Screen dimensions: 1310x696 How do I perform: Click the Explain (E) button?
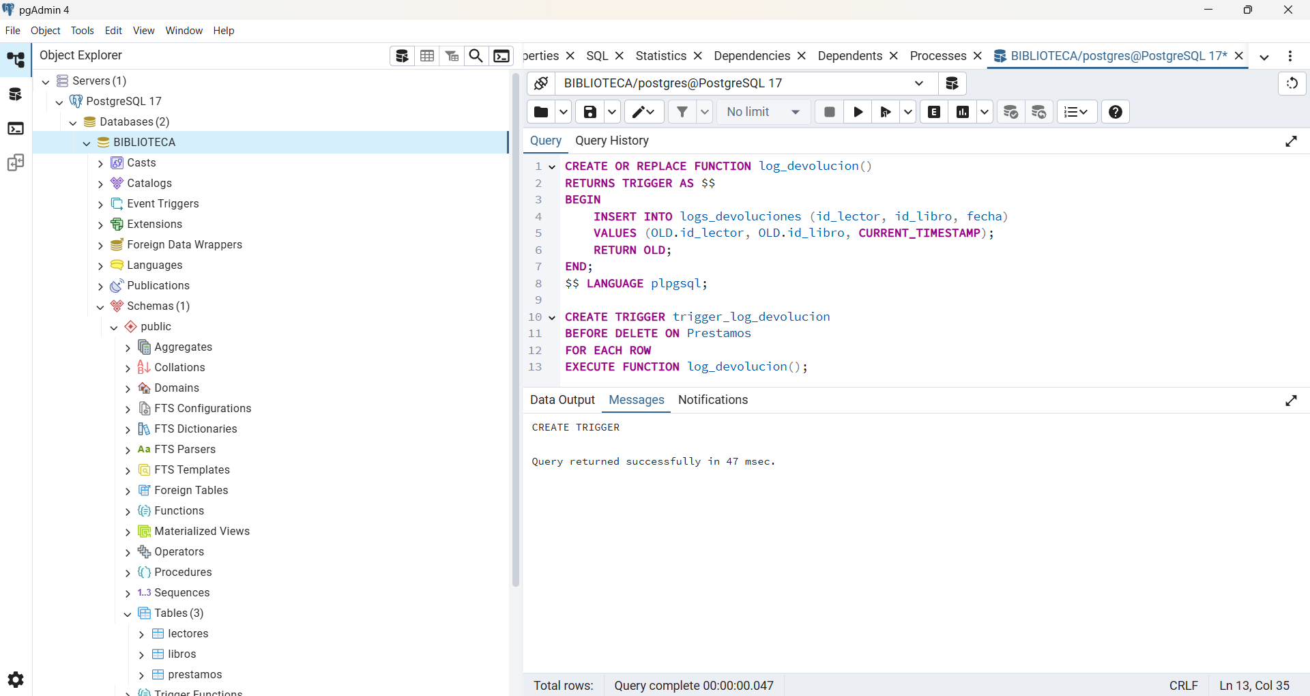[x=935, y=112]
